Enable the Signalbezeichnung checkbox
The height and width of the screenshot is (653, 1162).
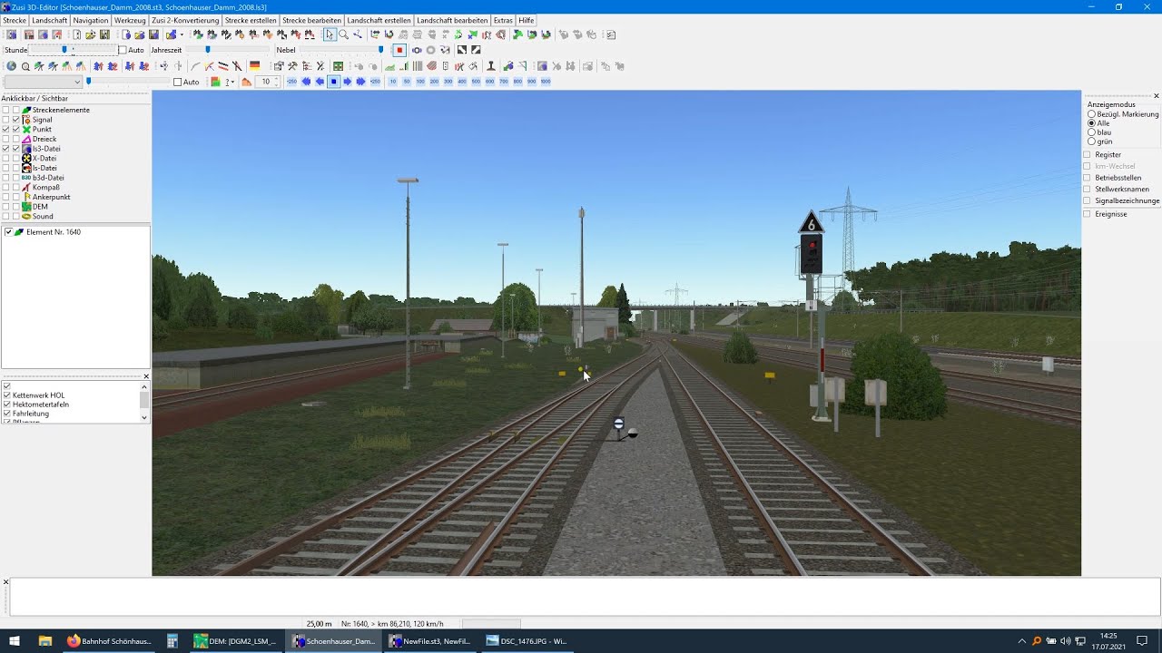pyautogui.click(x=1088, y=200)
